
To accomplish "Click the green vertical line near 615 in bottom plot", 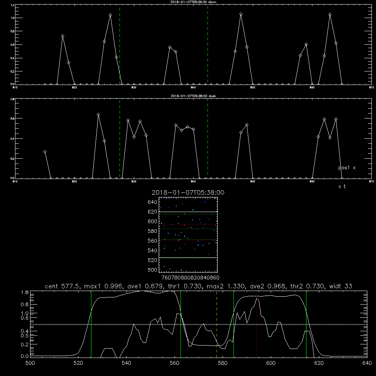I will point(306,324).
